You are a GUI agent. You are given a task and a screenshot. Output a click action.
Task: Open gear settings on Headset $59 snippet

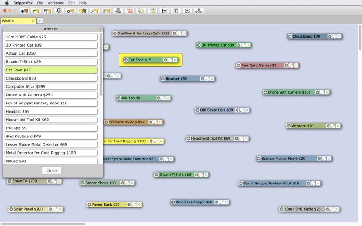[202, 79]
